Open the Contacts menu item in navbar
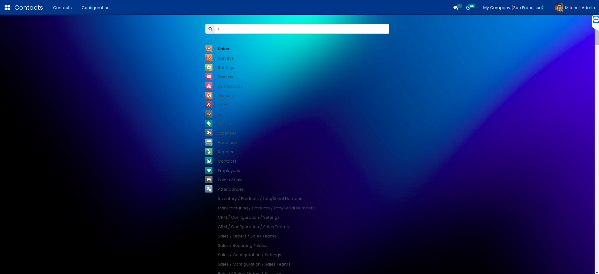Image resolution: width=599 pixels, height=274 pixels. pyautogui.click(x=62, y=7)
